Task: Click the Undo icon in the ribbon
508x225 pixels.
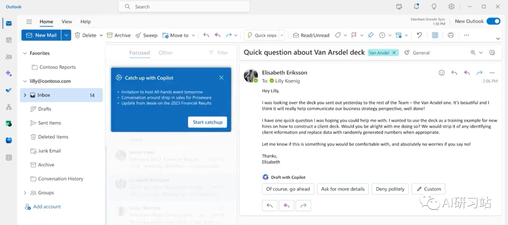Action: tap(419, 35)
